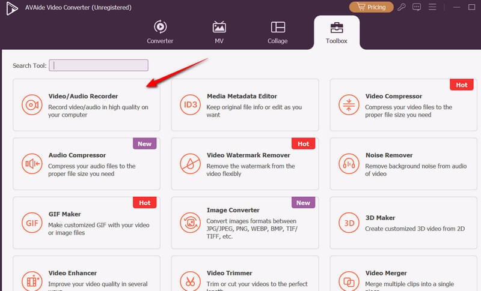Maximize the AVAide window

point(471,7)
